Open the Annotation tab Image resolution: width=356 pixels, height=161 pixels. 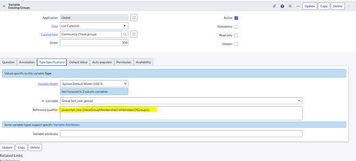click(27, 62)
